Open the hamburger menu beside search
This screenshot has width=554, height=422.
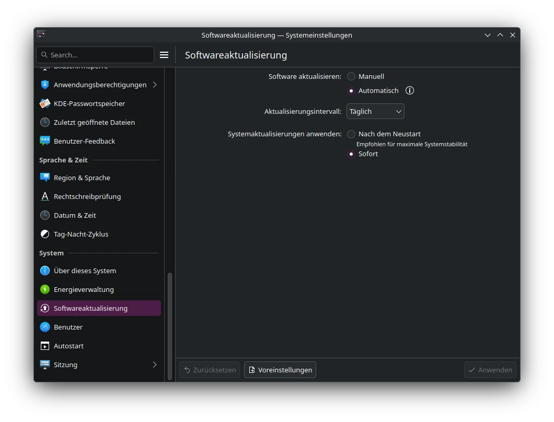click(164, 54)
